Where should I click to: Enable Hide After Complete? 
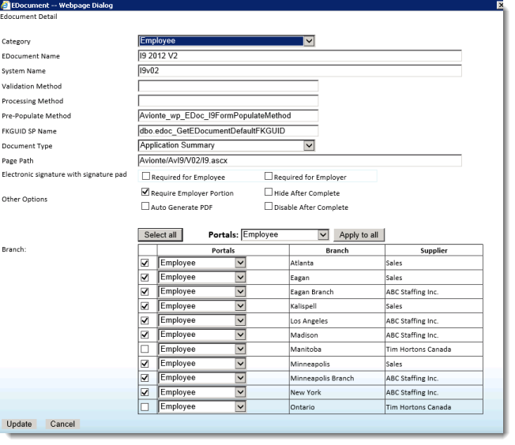(269, 192)
